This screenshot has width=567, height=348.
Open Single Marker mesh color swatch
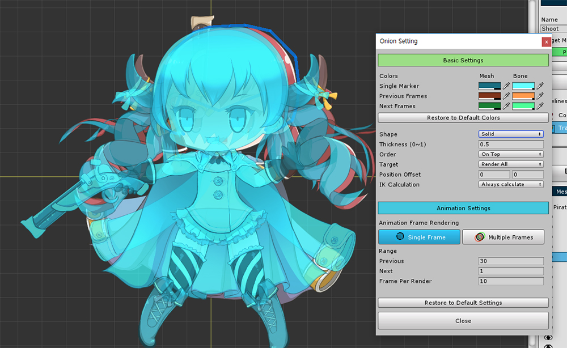pos(490,86)
